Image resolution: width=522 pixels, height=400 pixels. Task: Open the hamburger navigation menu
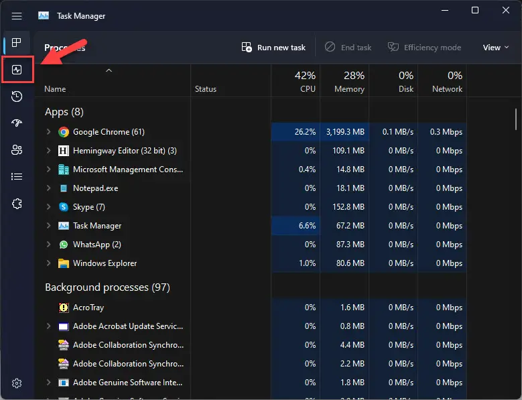[x=17, y=16]
